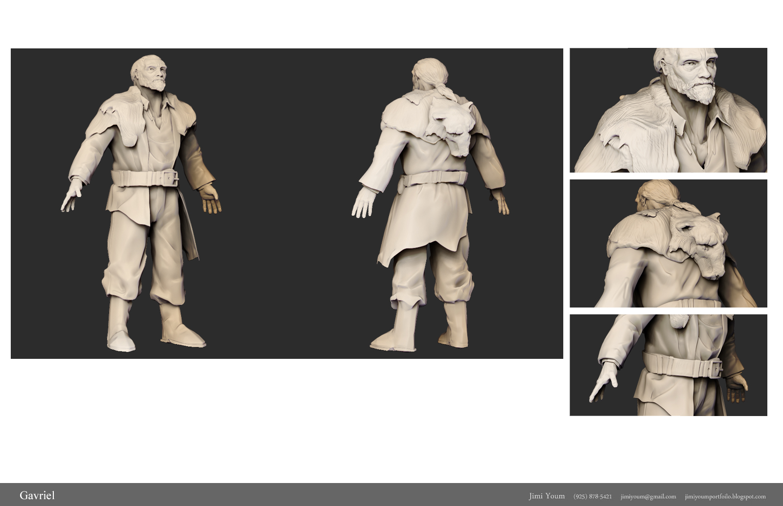Click the 'Gavriel' title text

coord(37,495)
